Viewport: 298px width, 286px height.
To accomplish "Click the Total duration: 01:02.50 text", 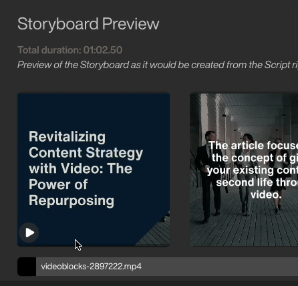I will tap(70, 50).
